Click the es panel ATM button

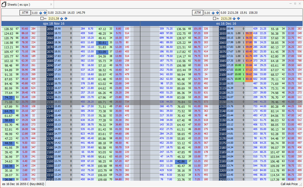[197, 13]
